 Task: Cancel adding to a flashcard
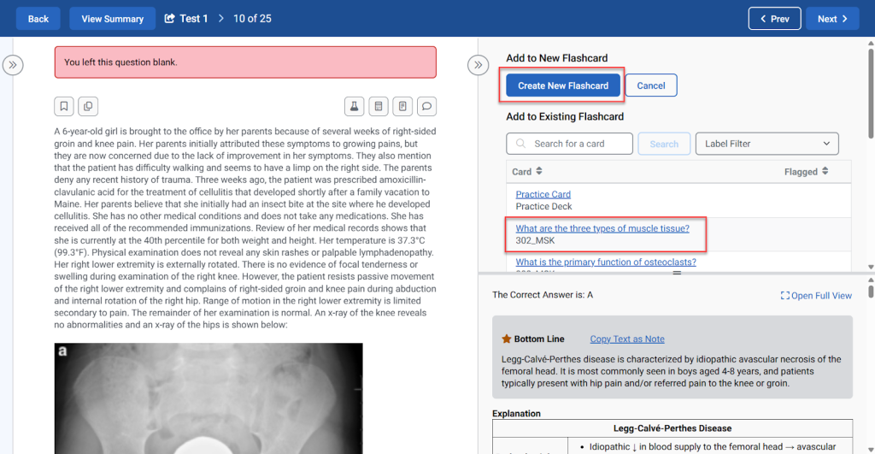point(651,85)
